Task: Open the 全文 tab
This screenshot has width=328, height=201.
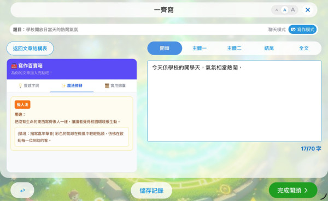Action: point(304,48)
